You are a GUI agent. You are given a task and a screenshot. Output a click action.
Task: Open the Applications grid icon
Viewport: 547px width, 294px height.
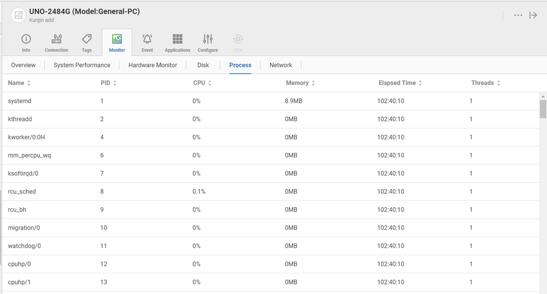point(177,40)
